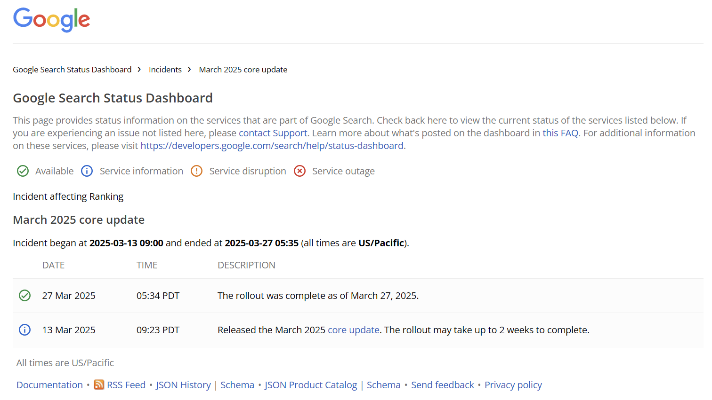Open the Incidents breadcrumb link
The width and height of the screenshot is (712, 400).
click(x=165, y=70)
